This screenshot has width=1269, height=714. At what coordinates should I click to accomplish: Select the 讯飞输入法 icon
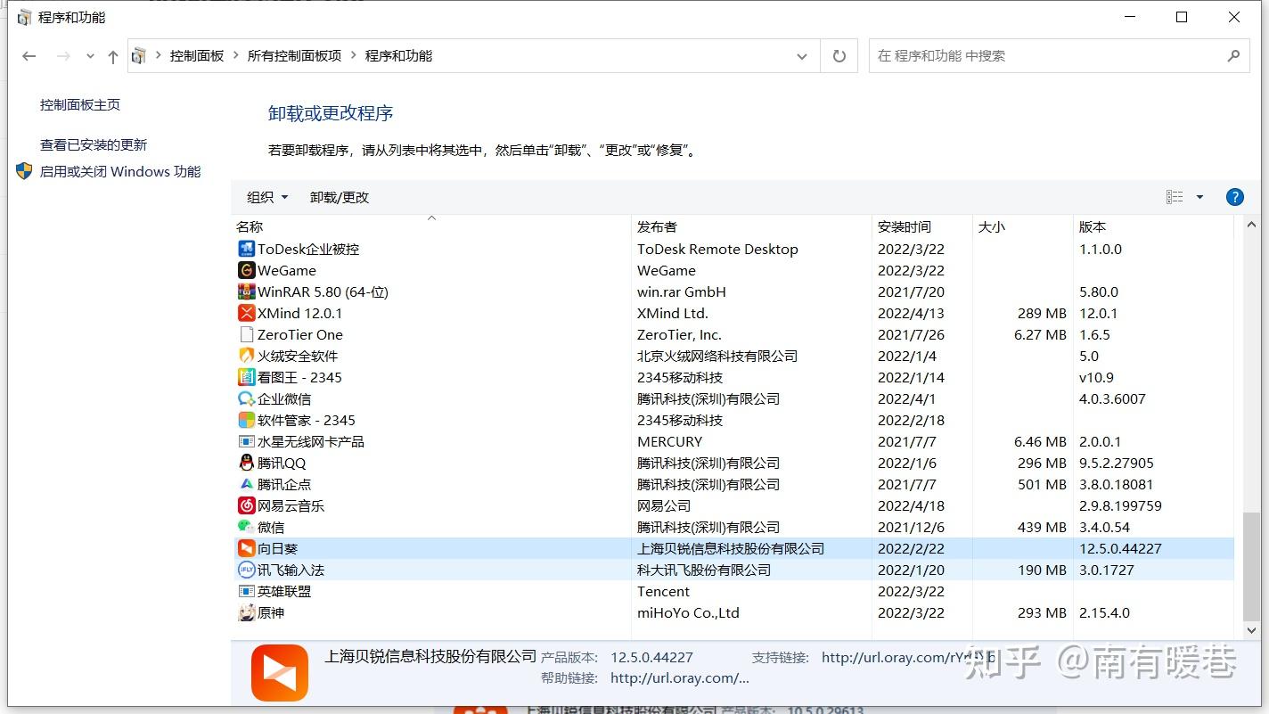pyautogui.click(x=246, y=570)
